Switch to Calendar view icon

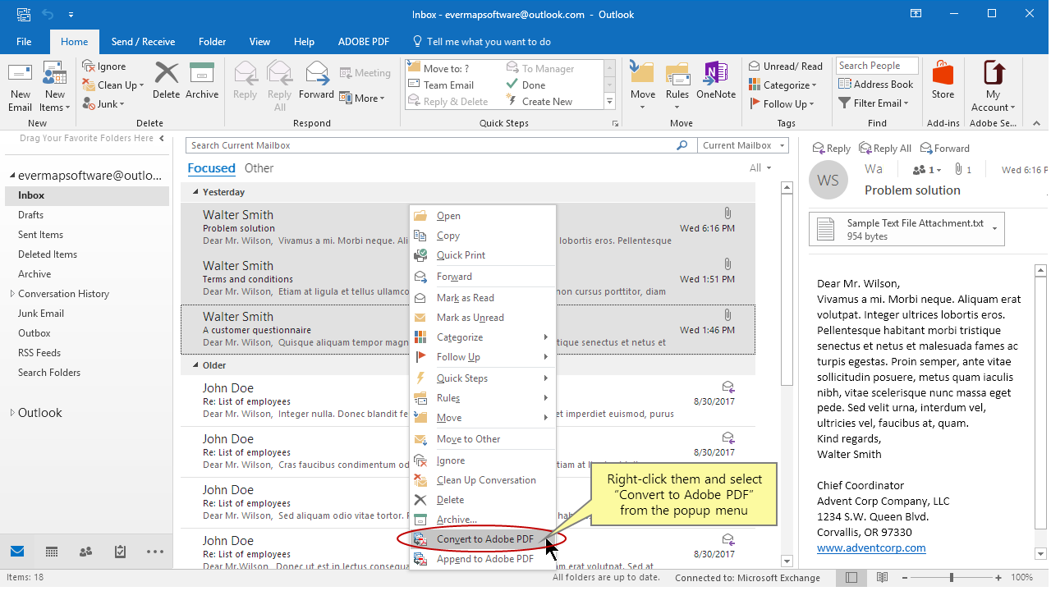coord(52,552)
